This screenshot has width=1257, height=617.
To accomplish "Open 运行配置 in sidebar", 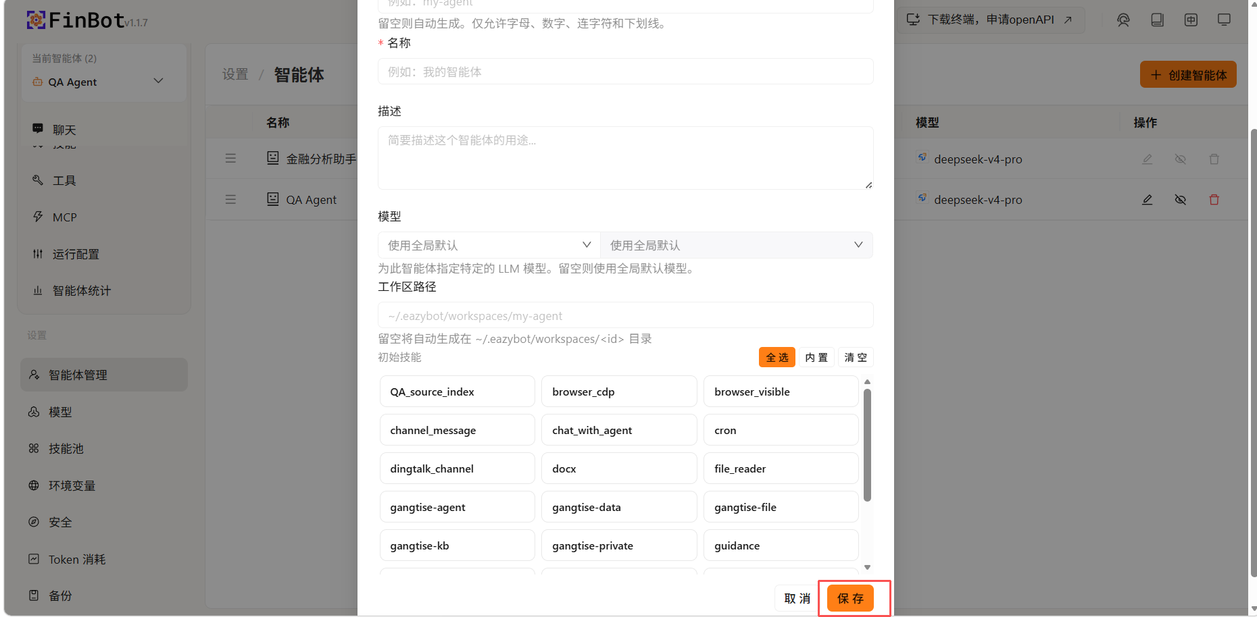I will tap(103, 254).
